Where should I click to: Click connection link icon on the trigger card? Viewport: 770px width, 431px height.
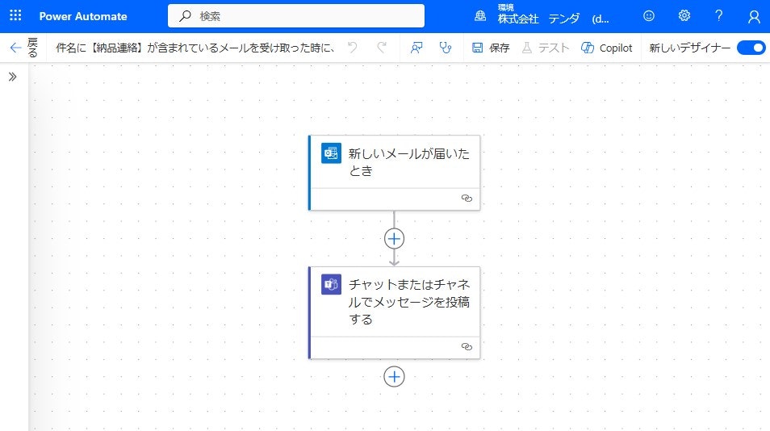pyautogui.click(x=467, y=199)
